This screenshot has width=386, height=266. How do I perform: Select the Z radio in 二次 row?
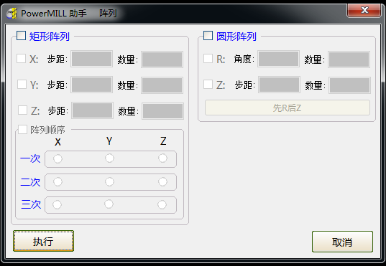162,182
